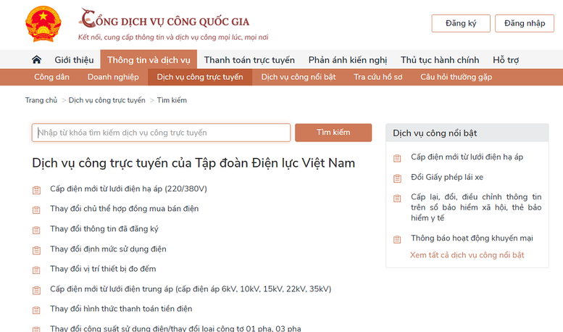The height and width of the screenshot is (332, 563).
Task: Open Thanh toán trực tuyến menu
Action: point(249,59)
